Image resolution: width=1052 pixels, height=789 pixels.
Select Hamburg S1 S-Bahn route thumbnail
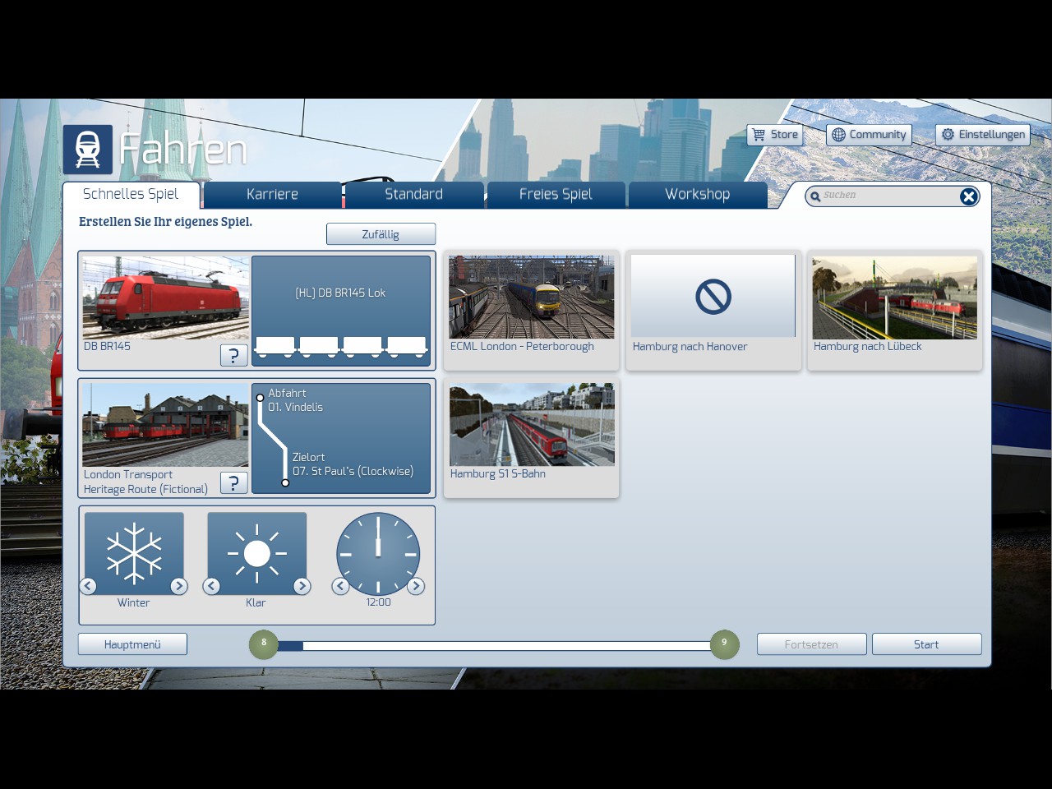coord(532,425)
